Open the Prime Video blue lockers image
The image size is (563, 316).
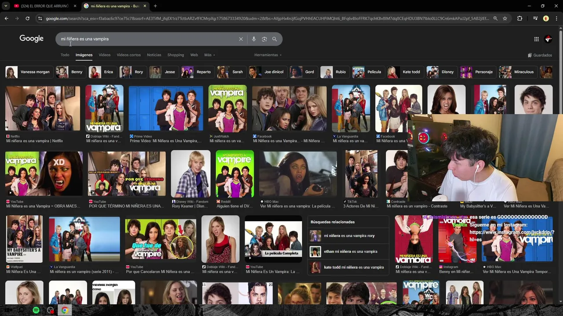pyautogui.click(x=166, y=108)
